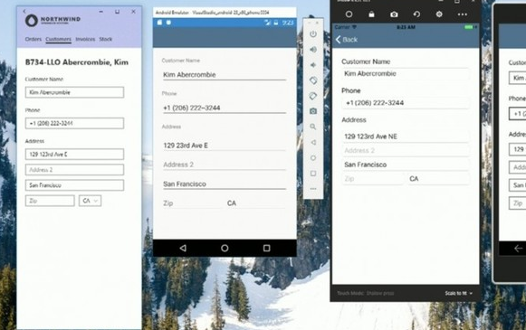Take screenshot with Android emulator camera icon
This screenshot has height=330, width=526.
point(313,111)
